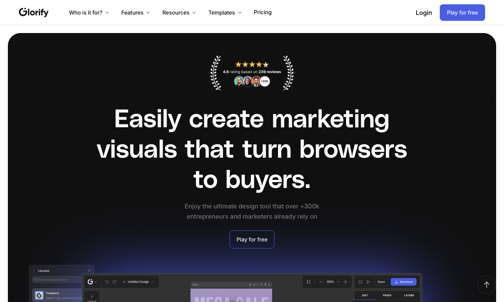504x302 pixels.
Task: Switch to the PAGES tab
Action: pos(387,295)
